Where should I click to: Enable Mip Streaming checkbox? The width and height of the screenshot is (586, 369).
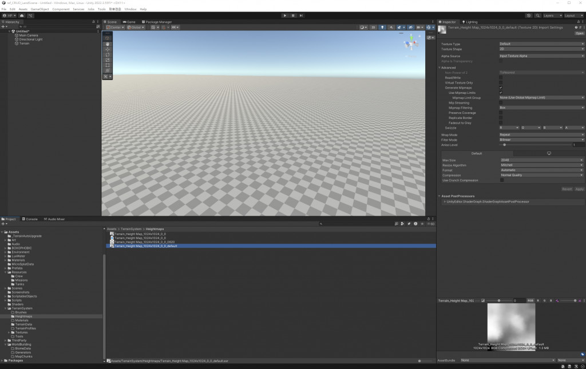click(501, 103)
